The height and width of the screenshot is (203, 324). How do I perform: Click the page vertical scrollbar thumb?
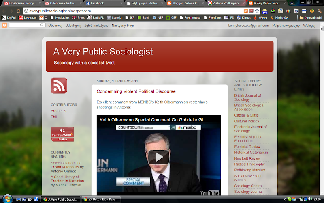tap(322, 29)
